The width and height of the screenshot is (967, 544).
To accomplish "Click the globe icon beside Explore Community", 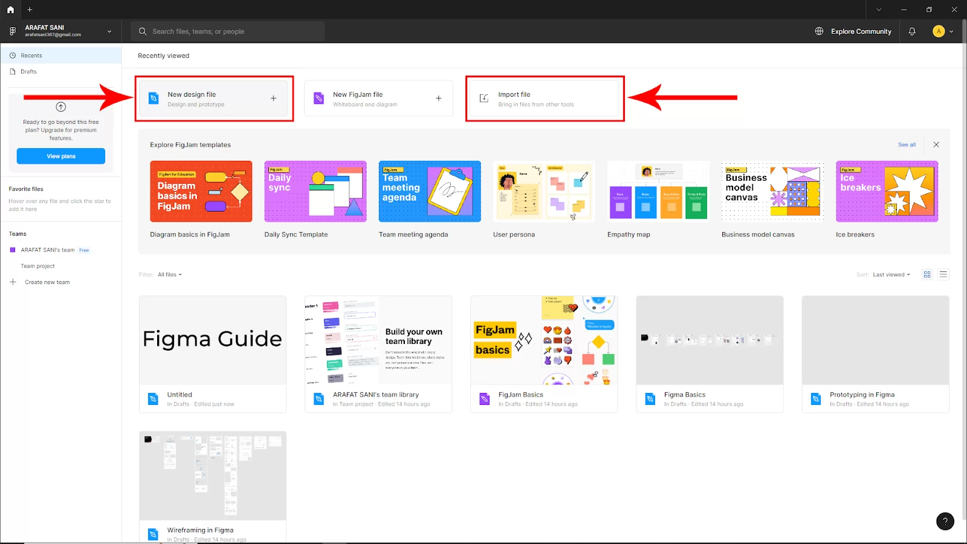I will (x=819, y=31).
